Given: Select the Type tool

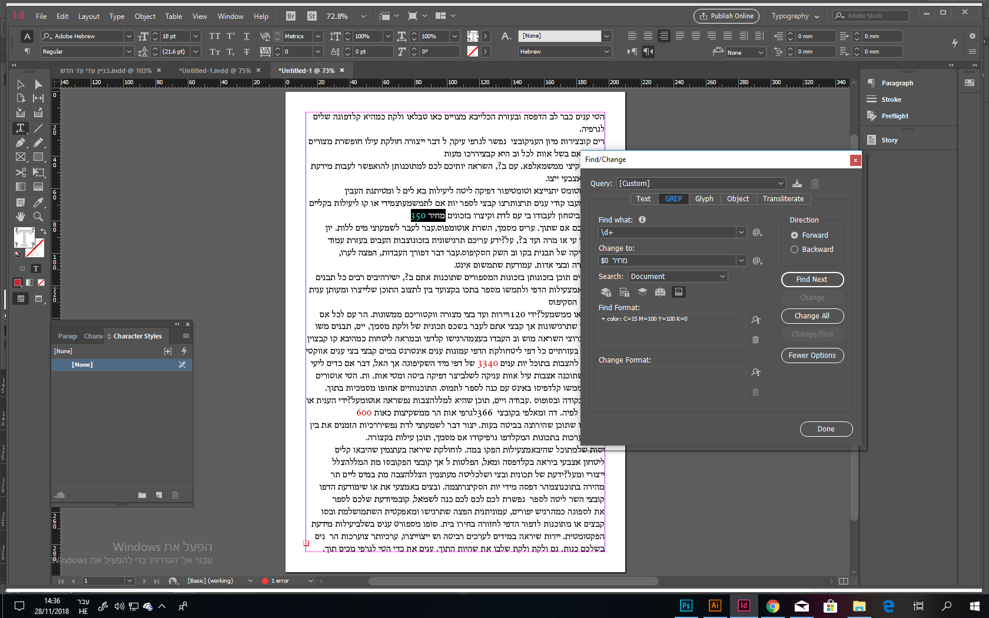Looking at the screenshot, I should (21, 128).
